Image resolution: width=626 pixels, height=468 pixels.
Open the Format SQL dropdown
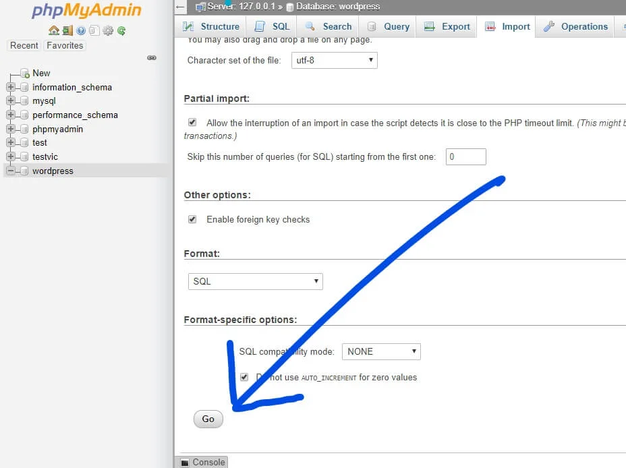[256, 281]
